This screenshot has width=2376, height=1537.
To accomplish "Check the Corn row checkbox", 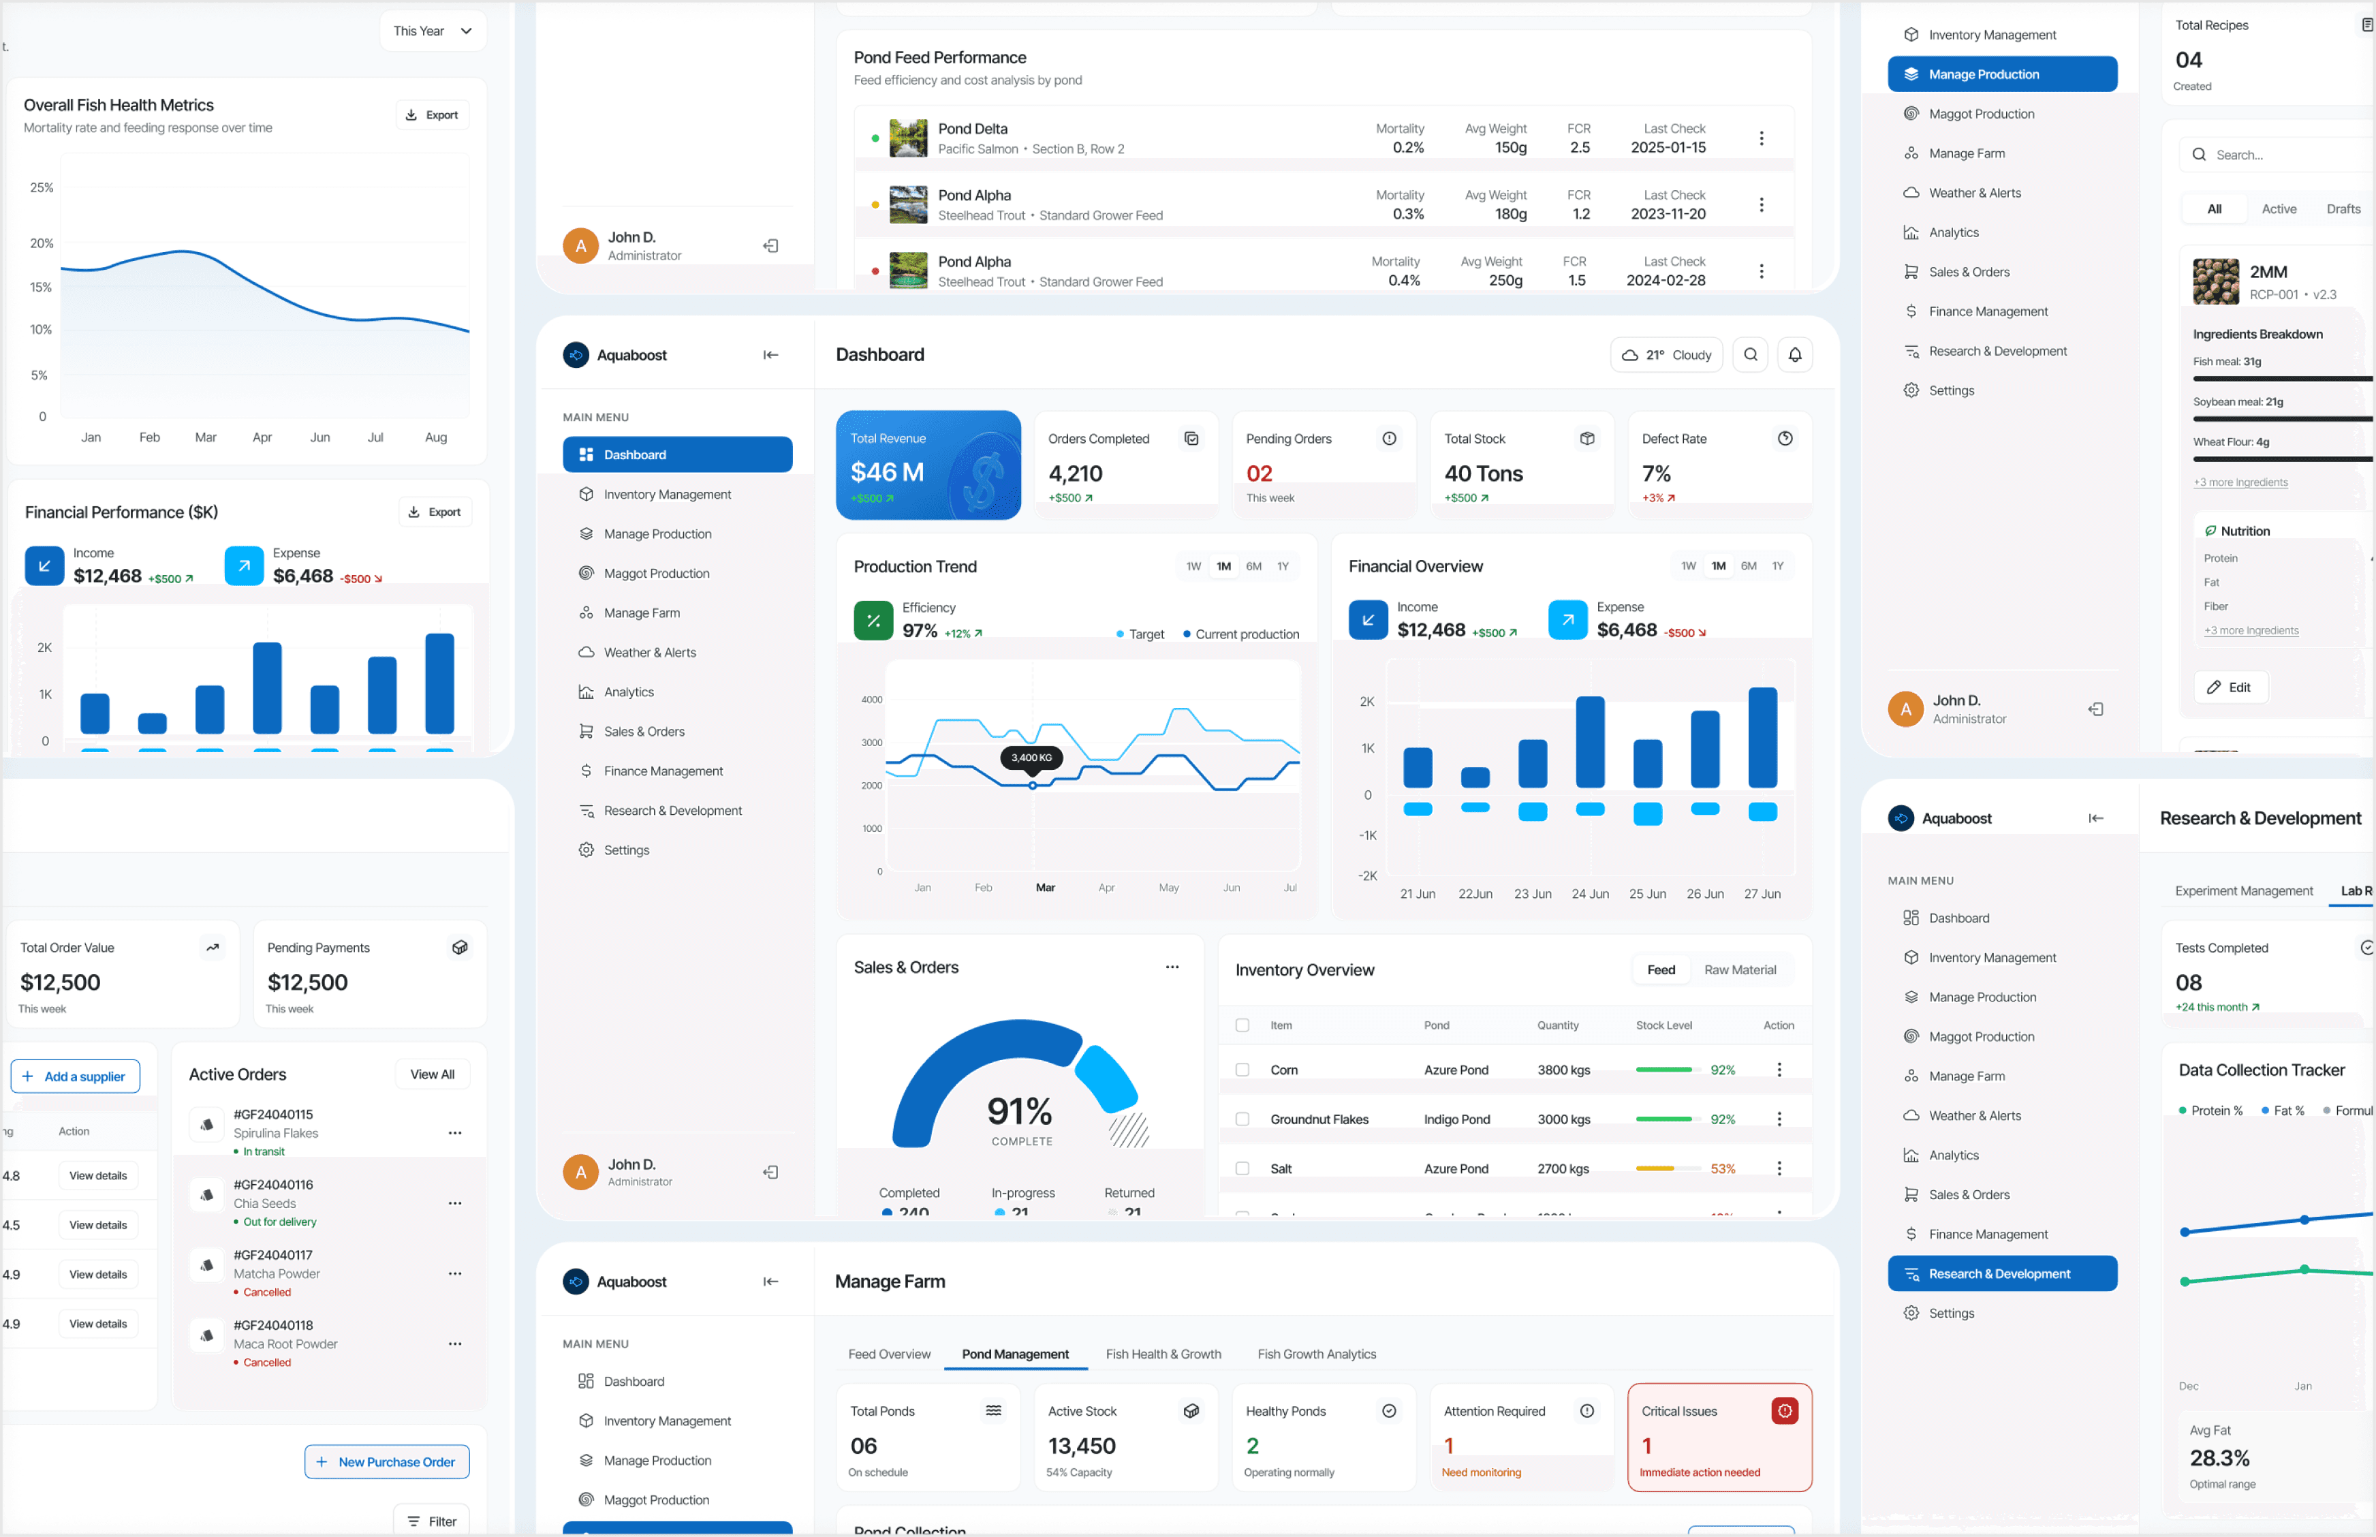I will click(x=1242, y=1070).
